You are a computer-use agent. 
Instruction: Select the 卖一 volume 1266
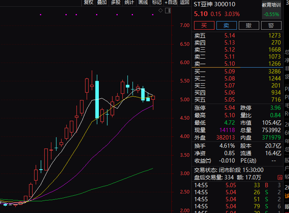[275, 64]
